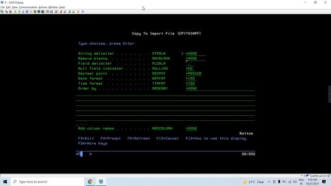This screenshot has width=331, height=186.
Task: Click the ADDCOLNAM *NONE field
Action: 191,129
